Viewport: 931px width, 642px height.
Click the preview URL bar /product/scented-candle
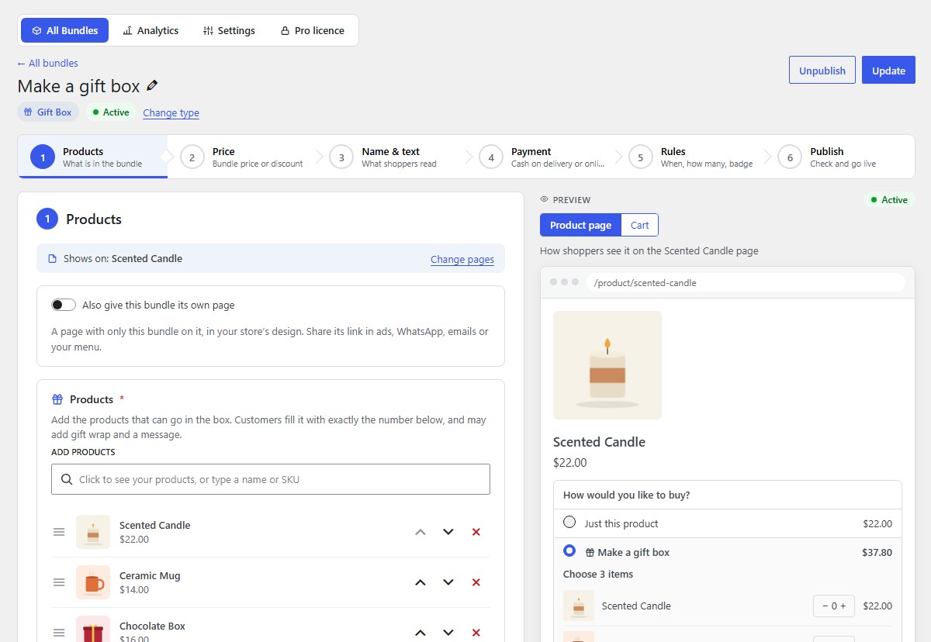click(746, 282)
